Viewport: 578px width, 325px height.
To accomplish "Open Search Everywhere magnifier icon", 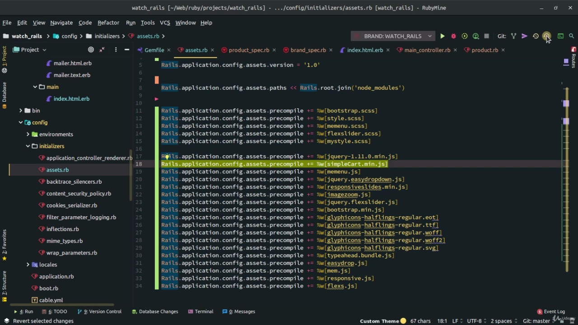I will coord(571,36).
